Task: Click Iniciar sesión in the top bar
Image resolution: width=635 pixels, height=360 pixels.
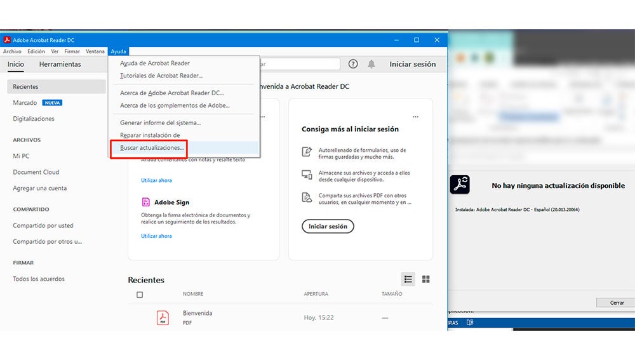Action: (x=413, y=64)
